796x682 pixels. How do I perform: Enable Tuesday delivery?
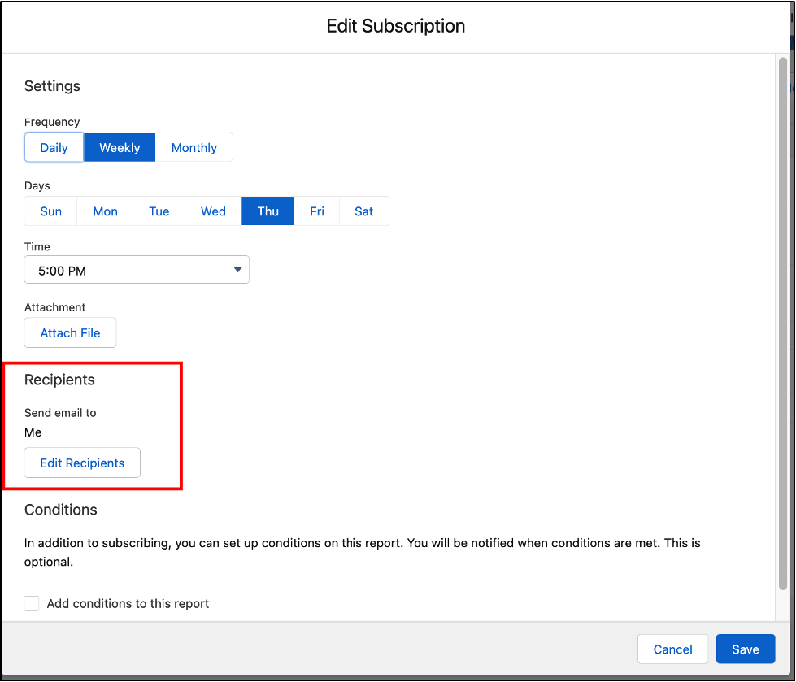click(159, 211)
